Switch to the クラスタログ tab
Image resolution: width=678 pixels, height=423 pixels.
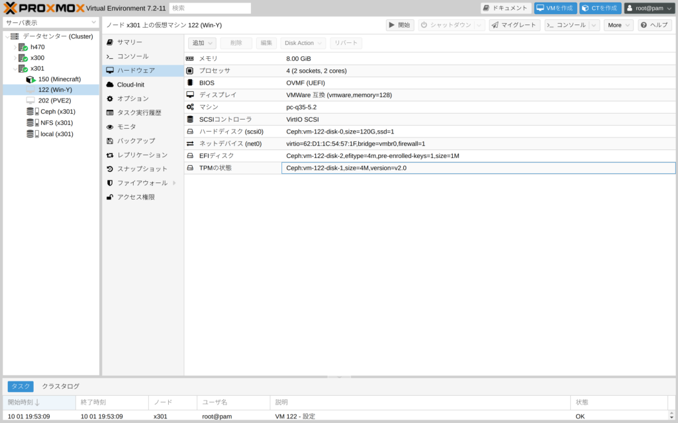pyautogui.click(x=60, y=386)
